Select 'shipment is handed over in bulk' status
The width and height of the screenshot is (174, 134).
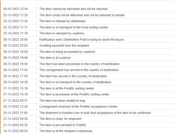click(95, 113)
